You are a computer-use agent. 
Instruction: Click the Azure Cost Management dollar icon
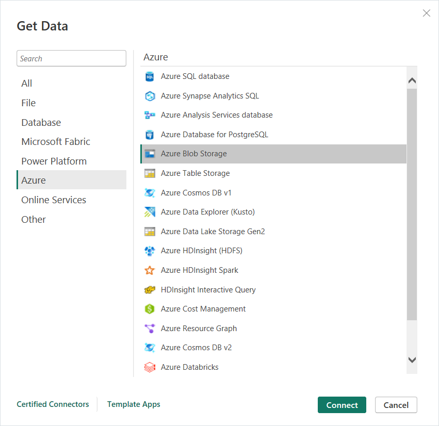(x=150, y=309)
